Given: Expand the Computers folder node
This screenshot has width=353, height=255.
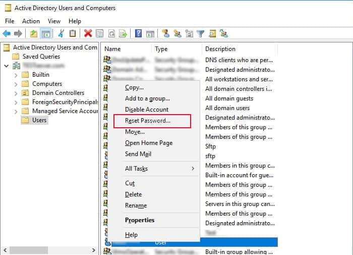Looking at the screenshot, I should [x=16, y=84].
